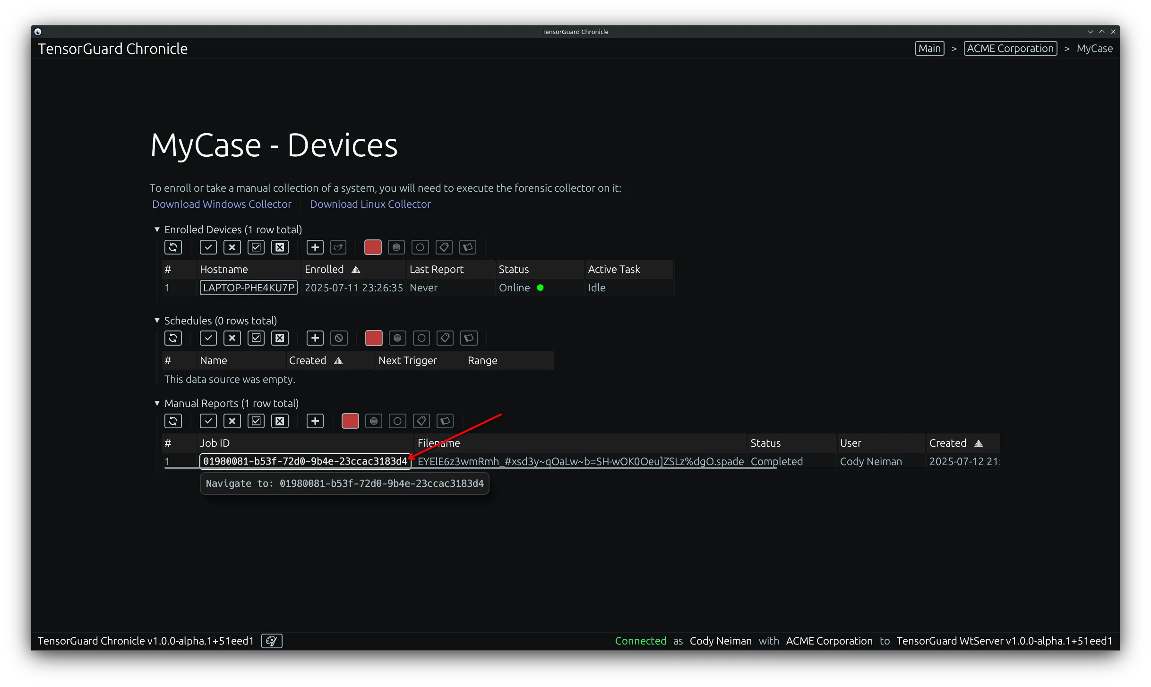Click the flag icon in Schedules toolbar
This screenshot has height=687, width=1151.
(469, 338)
